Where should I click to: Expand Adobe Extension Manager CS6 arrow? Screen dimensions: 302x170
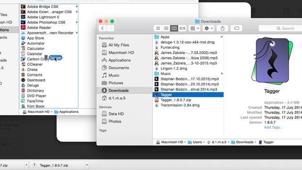tap(76, 12)
